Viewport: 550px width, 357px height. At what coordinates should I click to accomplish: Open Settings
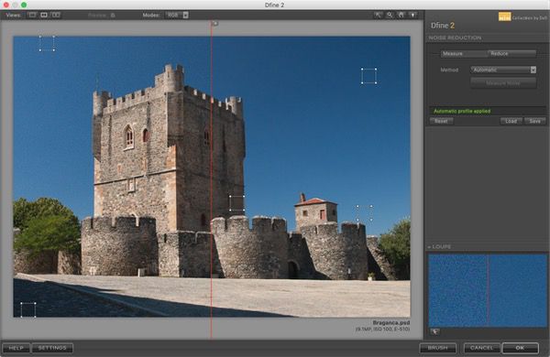click(52, 348)
